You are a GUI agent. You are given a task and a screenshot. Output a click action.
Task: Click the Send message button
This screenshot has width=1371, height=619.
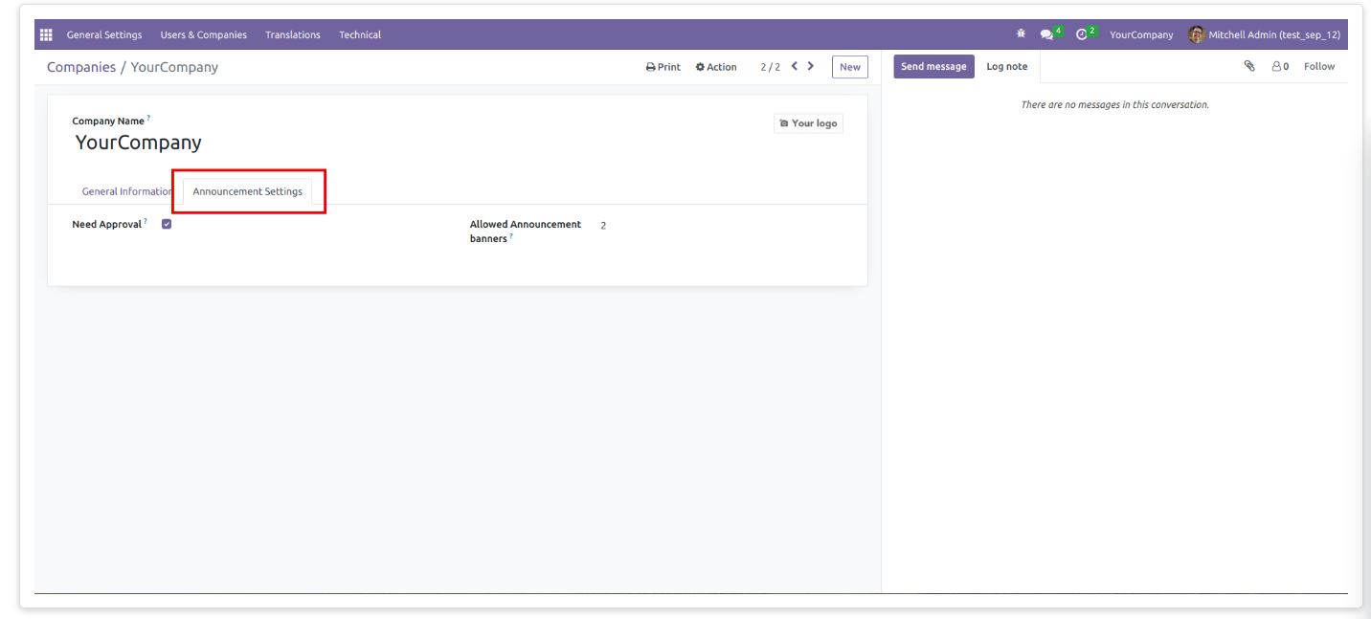(x=933, y=66)
